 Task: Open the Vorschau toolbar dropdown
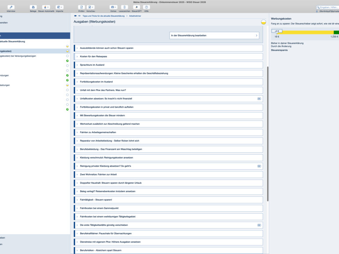point(91,8)
